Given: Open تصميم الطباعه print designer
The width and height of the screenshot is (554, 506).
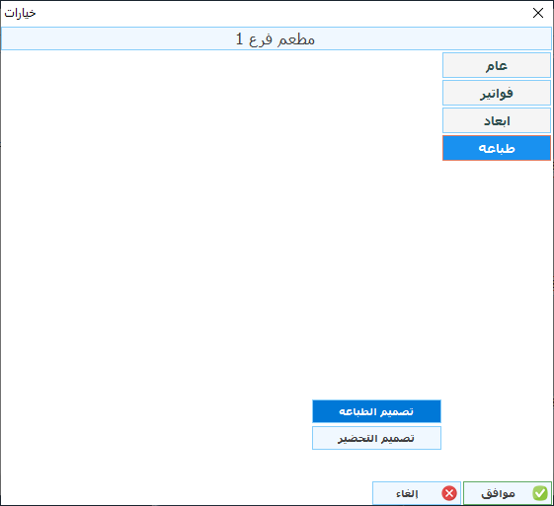Looking at the screenshot, I should tap(376, 411).
